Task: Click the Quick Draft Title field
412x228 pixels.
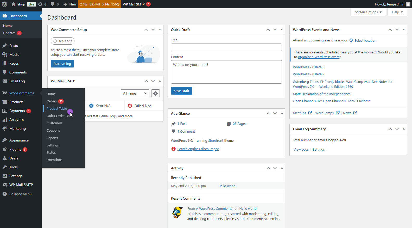Action: pos(226,47)
